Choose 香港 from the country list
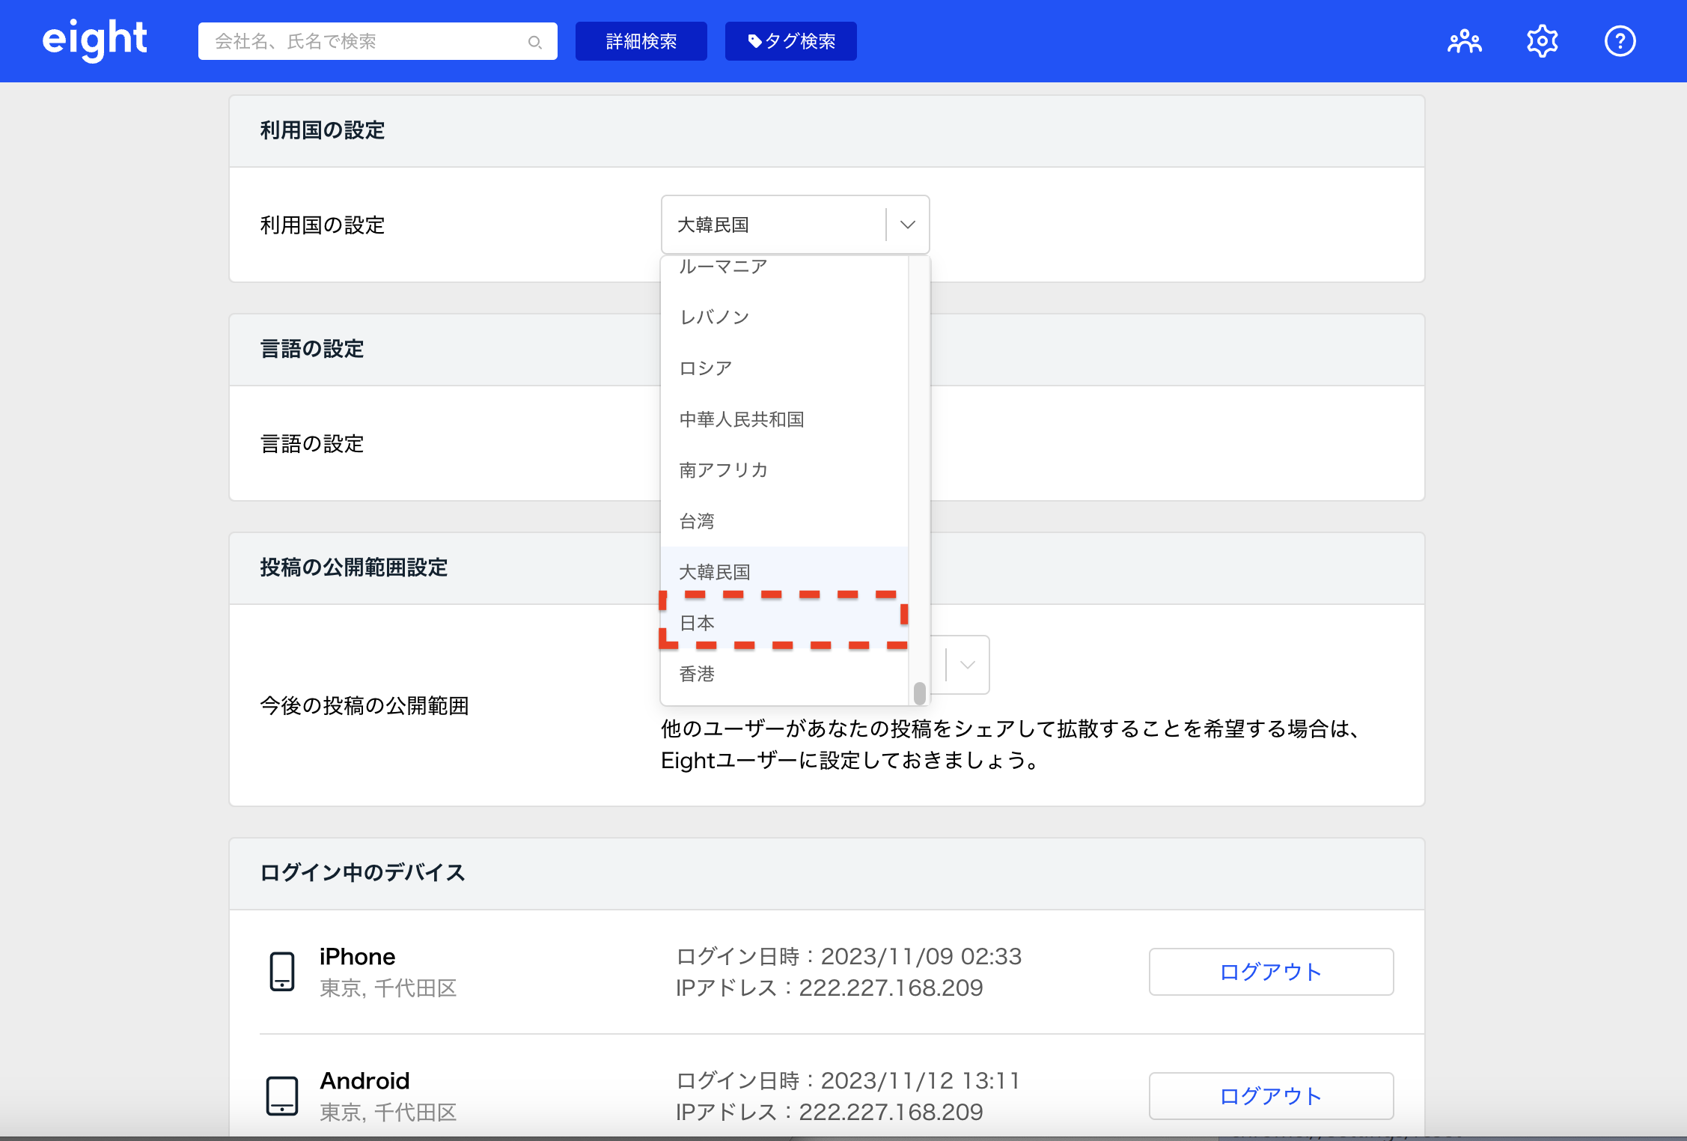Viewport: 1687px width, 1141px height. click(784, 674)
